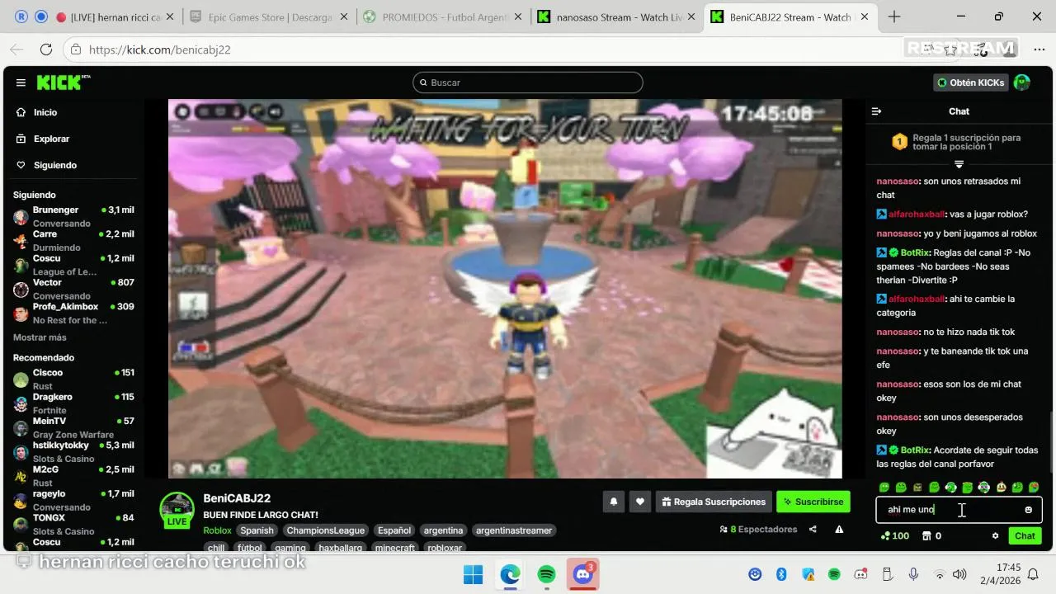This screenshot has width=1056, height=594.
Task: Report the stream with warning icon
Action: [x=839, y=530]
